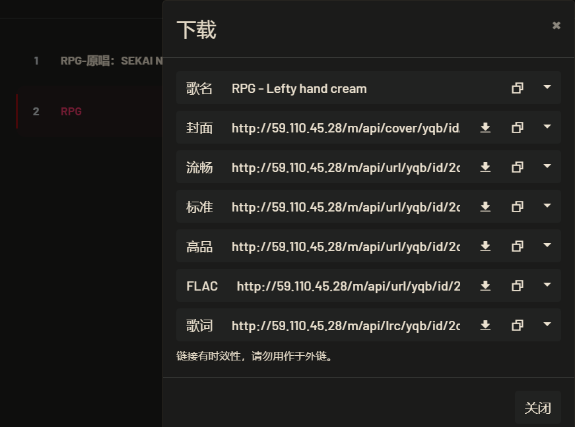Copy the FLAC link
Viewport: 575px width, 427px height.
[x=518, y=286]
